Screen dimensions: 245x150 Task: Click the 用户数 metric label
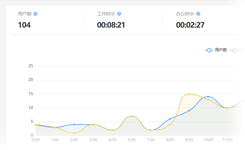[x=24, y=14]
